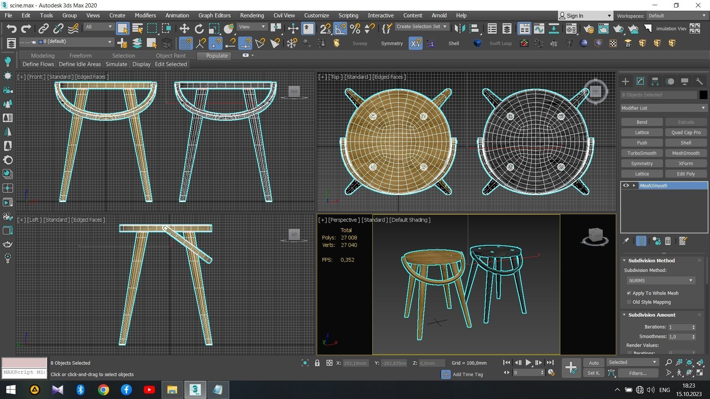Click the Quad Cap Pro button

pos(686,132)
